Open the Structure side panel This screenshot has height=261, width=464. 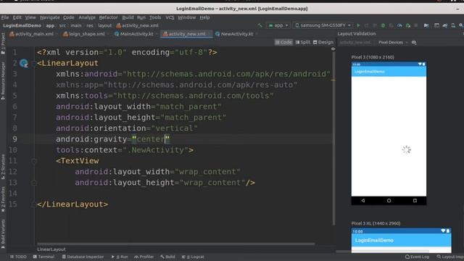coord(3,167)
